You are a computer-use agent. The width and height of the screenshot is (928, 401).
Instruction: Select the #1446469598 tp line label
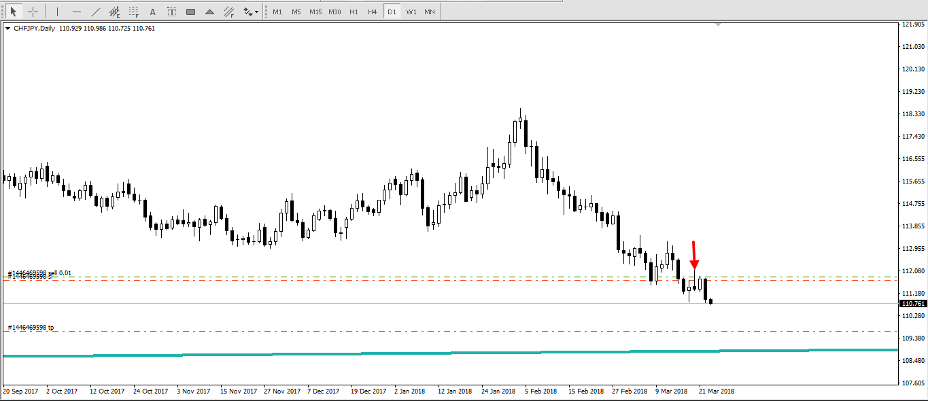point(31,328)
